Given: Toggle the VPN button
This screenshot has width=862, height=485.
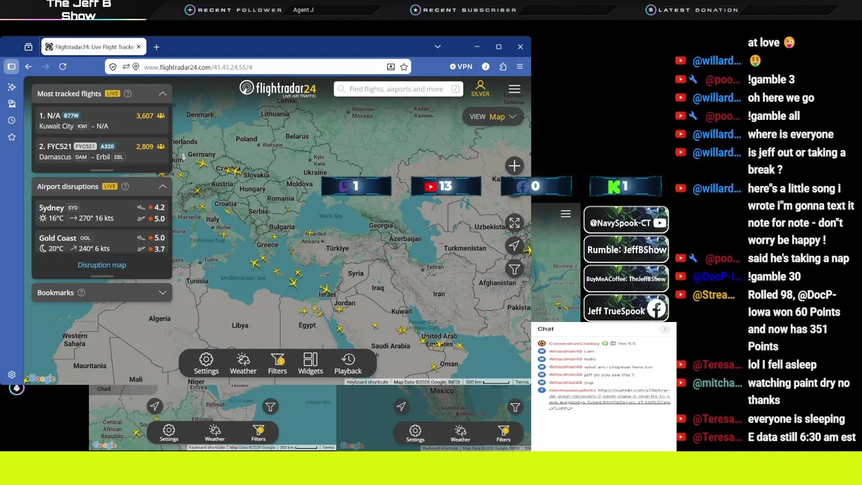Looking at the screenshot, I should pyautogui.click(x=461, y=67).
